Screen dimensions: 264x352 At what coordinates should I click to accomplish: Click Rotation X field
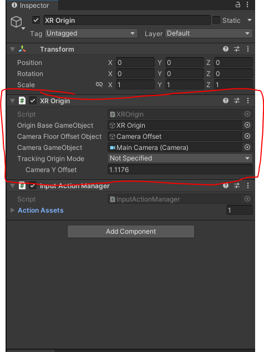click(x=135, y=74)
